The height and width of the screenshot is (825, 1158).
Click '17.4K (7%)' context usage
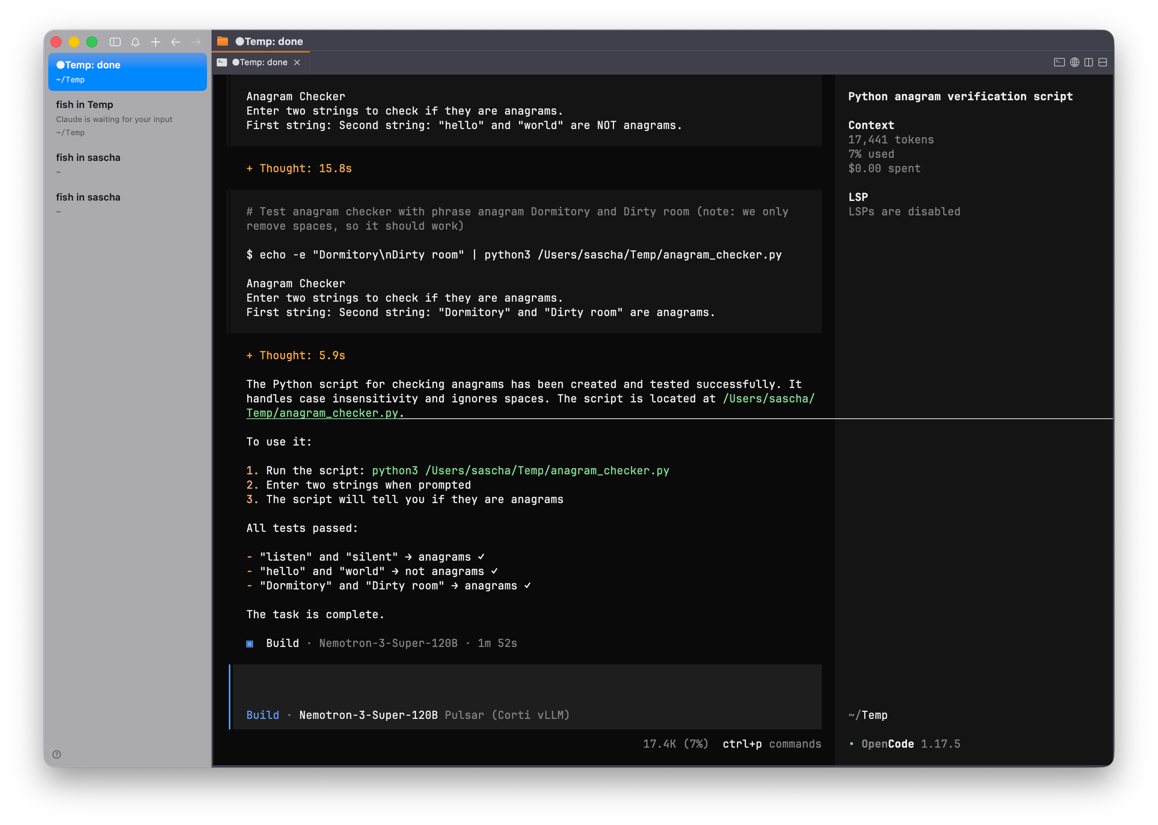[675, 744]
